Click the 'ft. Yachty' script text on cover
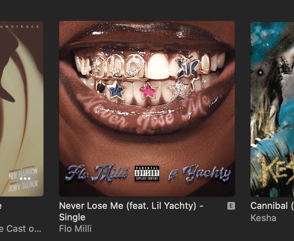The height and width of the screenshot is (241, 294). coord(199,173)
